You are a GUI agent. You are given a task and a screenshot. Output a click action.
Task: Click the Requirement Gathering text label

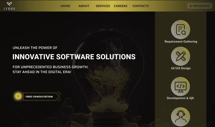(181, 41)
